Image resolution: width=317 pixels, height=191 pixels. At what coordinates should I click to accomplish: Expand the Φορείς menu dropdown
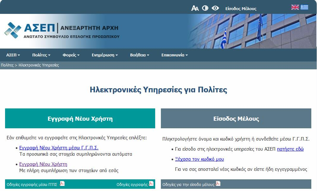pyautogui.click(x=71, y=55)
